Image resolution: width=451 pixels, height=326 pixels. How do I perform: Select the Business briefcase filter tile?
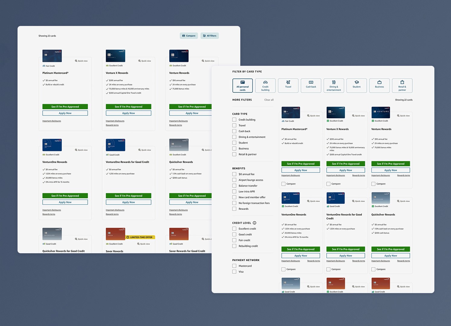coord(379,85)
